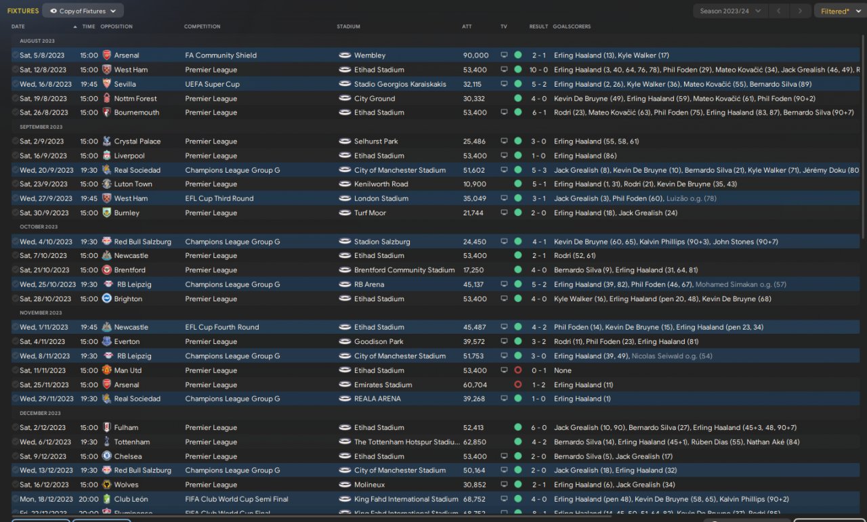
Task: Click the 90,000 attendance figure
Action: pos(475,56)
